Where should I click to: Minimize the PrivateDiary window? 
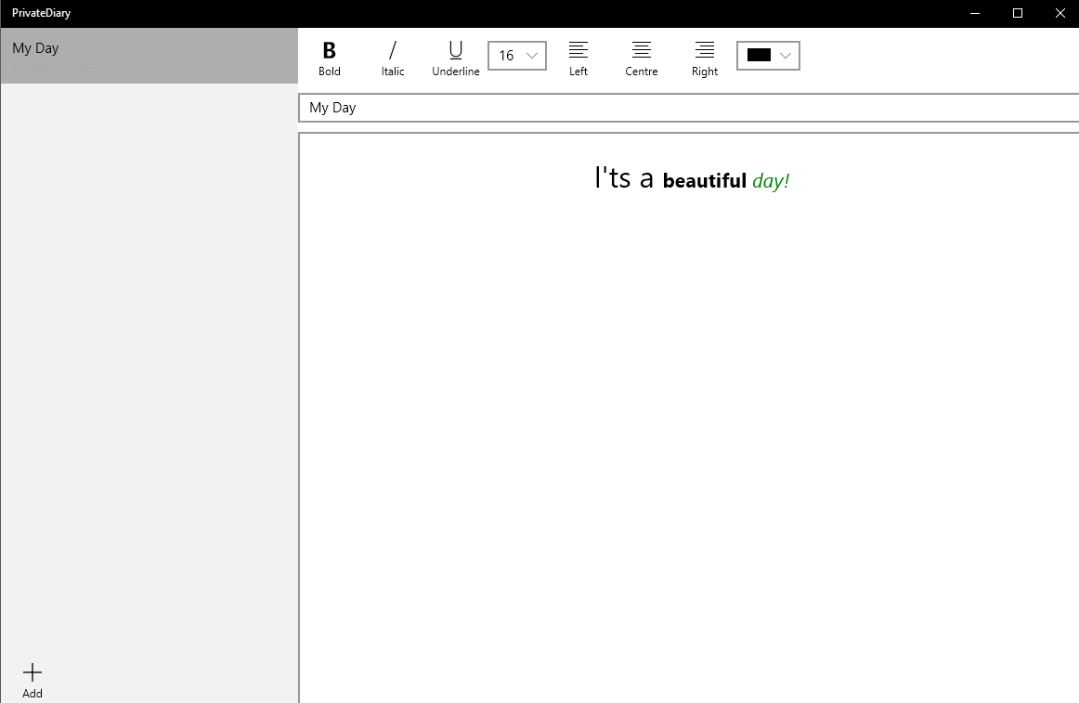pyautogui.click(x=974, y=13)
